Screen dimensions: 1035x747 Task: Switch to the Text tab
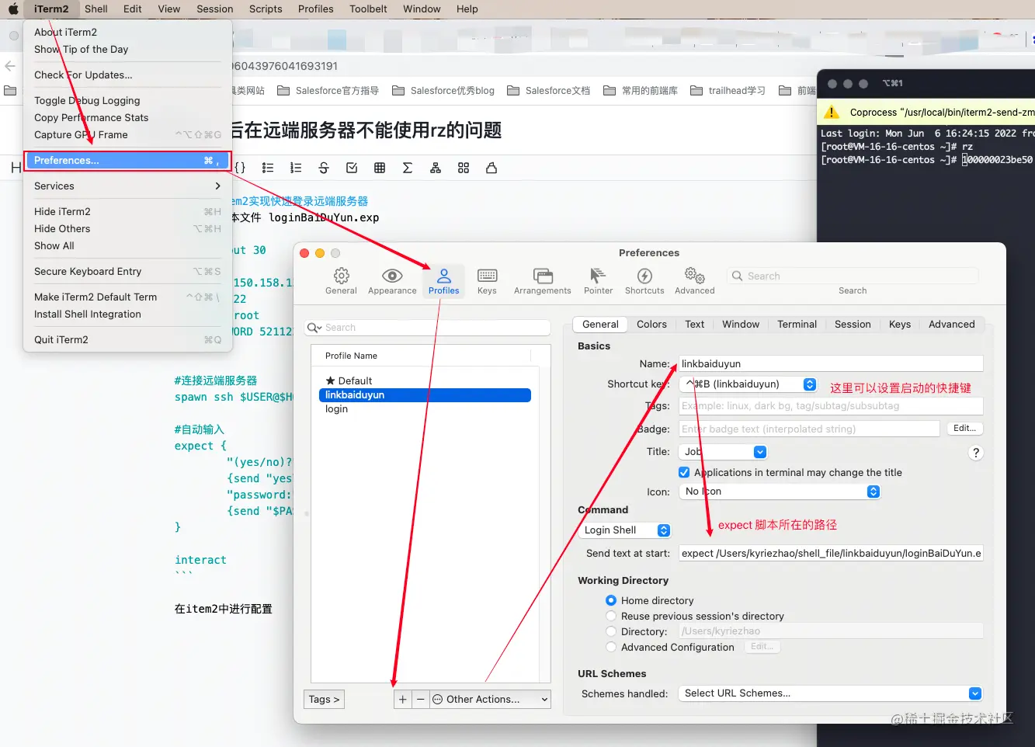[694, 324]
